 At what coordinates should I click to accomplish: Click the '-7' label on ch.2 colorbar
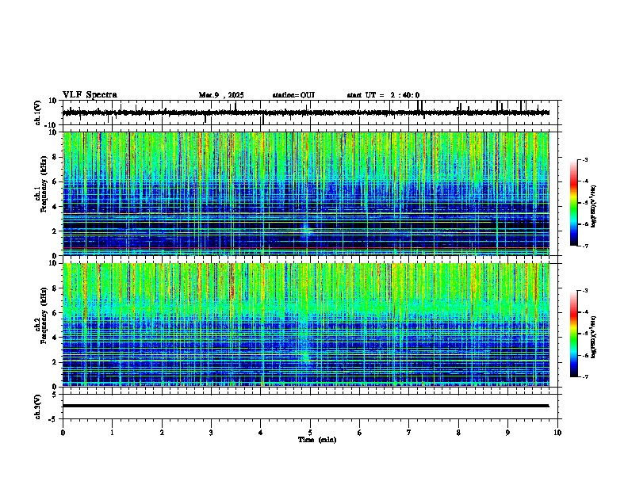point(584,376)
